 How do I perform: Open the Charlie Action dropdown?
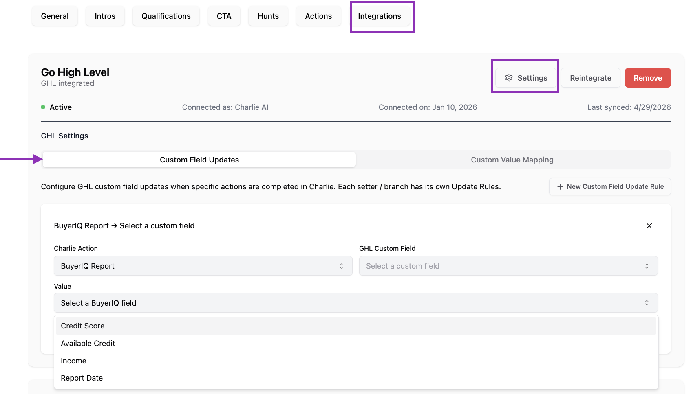[203, 266]
